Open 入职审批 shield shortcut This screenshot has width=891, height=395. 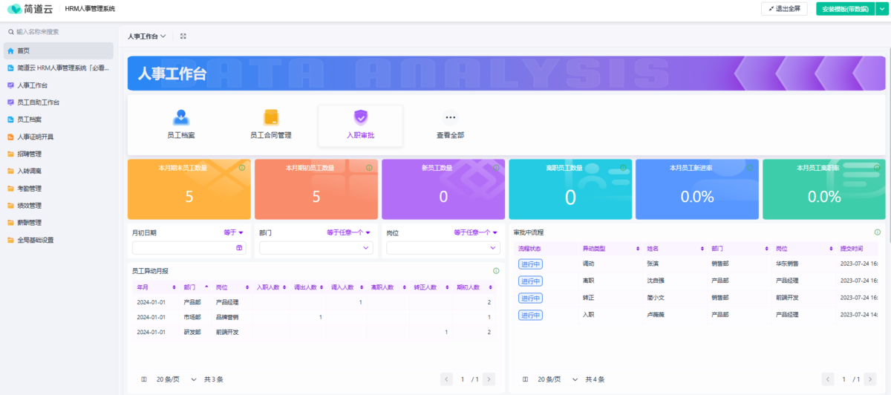pyautogui.click(x=360, y=117)
